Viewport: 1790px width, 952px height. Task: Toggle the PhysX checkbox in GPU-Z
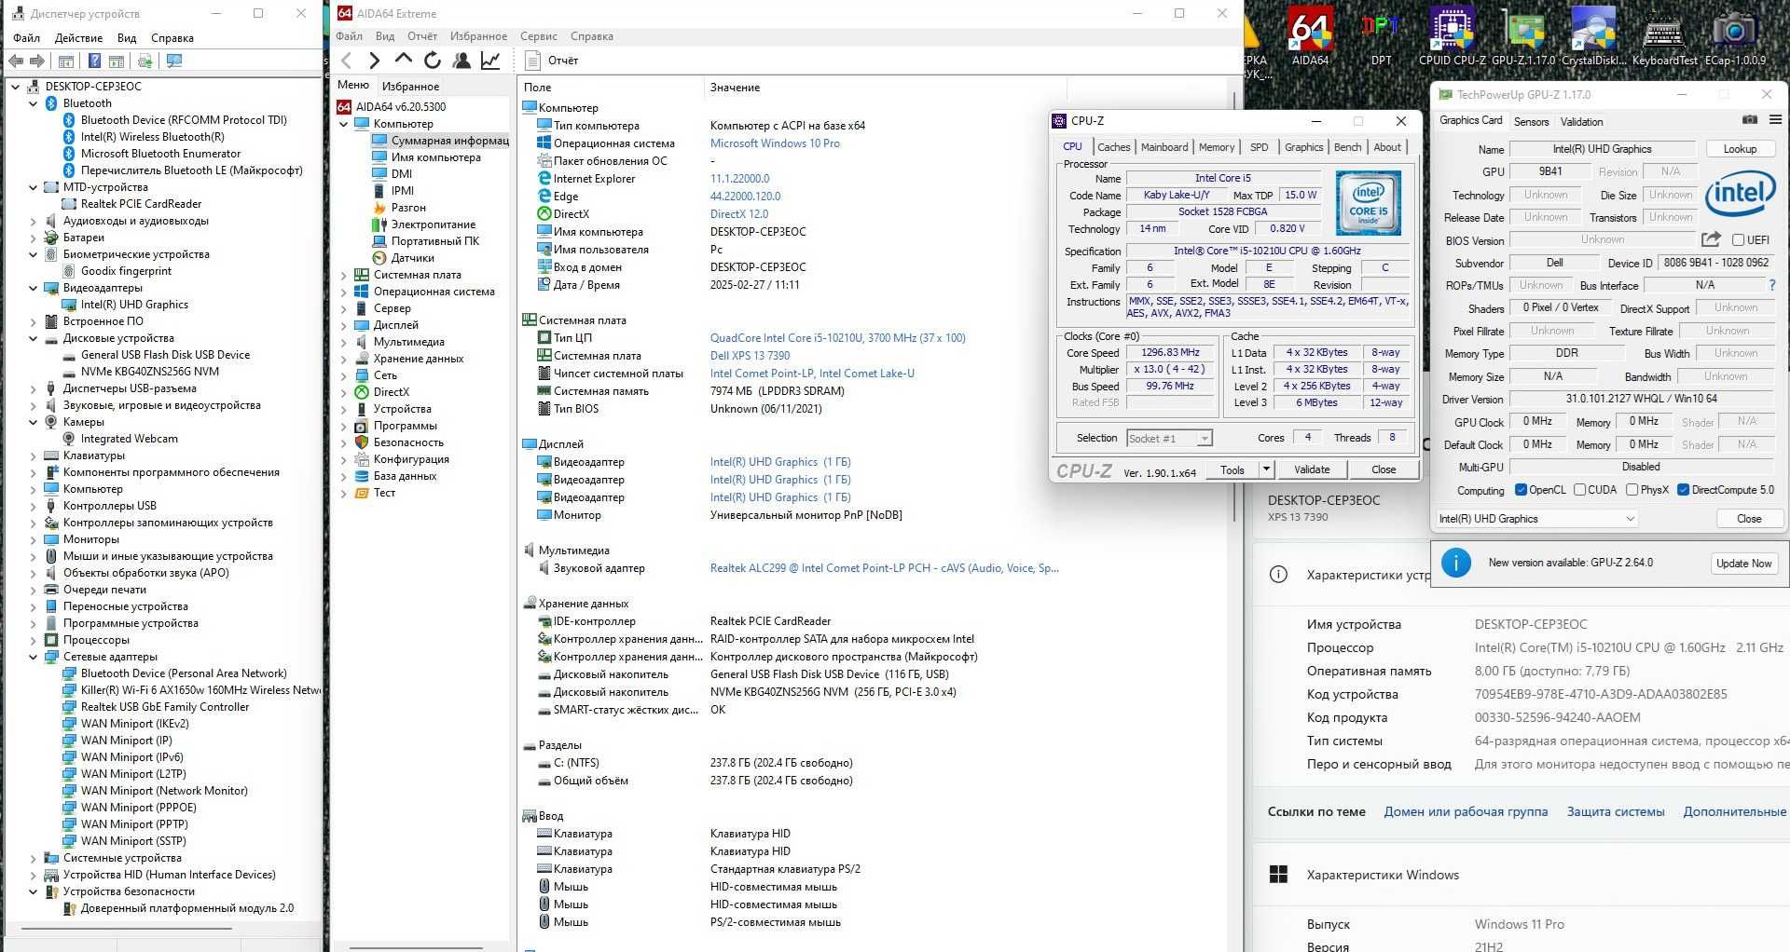click(1632, 490)
